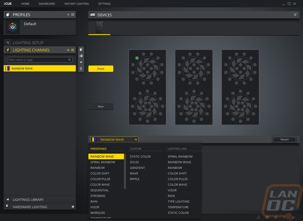Expand the Lightings Library section
303x221 pixels.
(40, 200)
